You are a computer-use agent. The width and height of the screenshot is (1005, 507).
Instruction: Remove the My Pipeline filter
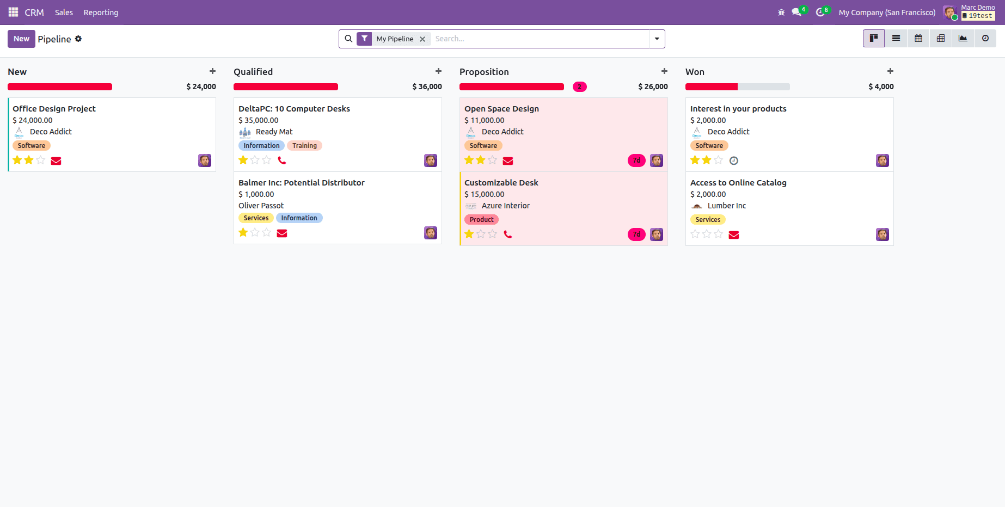pyautogui.click(x=423, y=39)
